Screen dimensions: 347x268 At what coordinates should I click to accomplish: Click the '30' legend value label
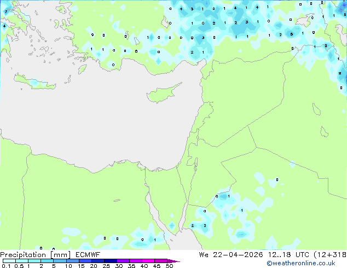[x=119, y=266]
